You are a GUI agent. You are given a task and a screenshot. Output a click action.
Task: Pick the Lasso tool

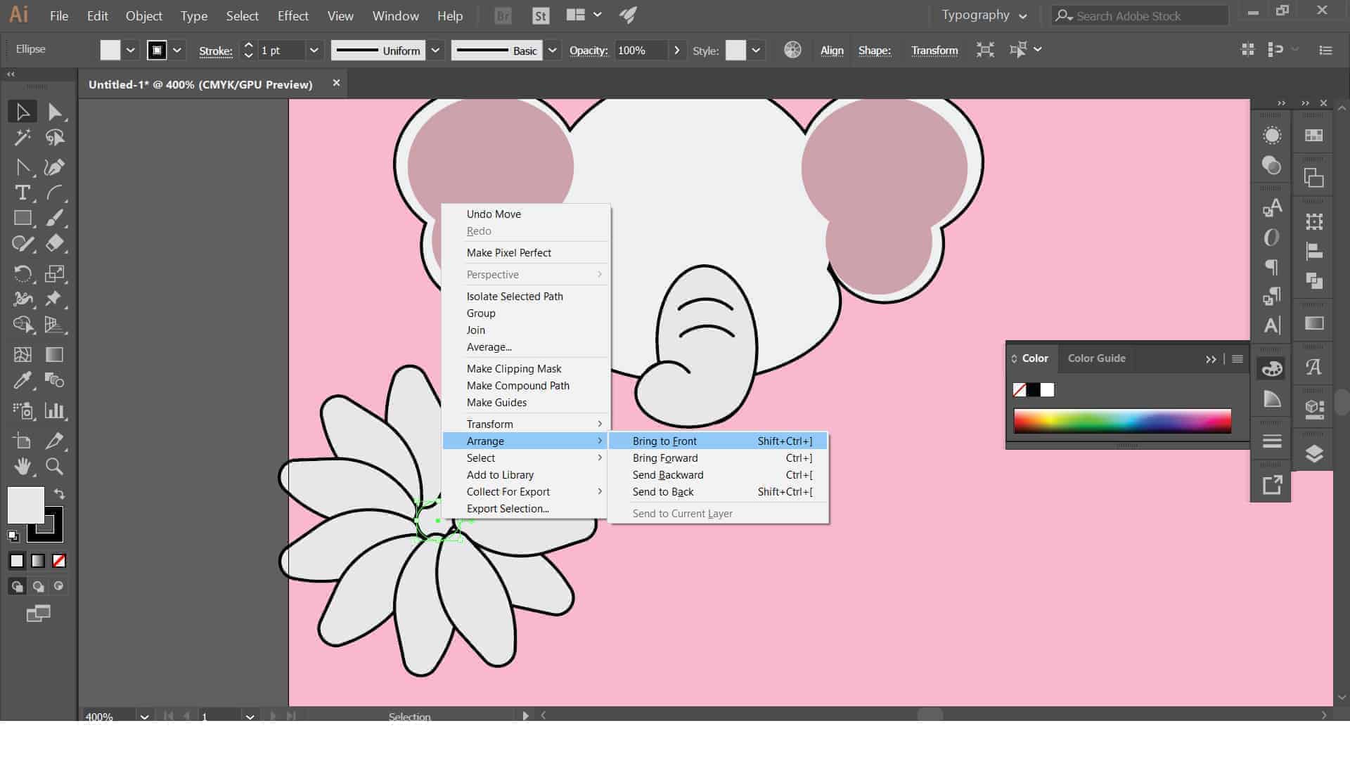click(x=55, y=138)
